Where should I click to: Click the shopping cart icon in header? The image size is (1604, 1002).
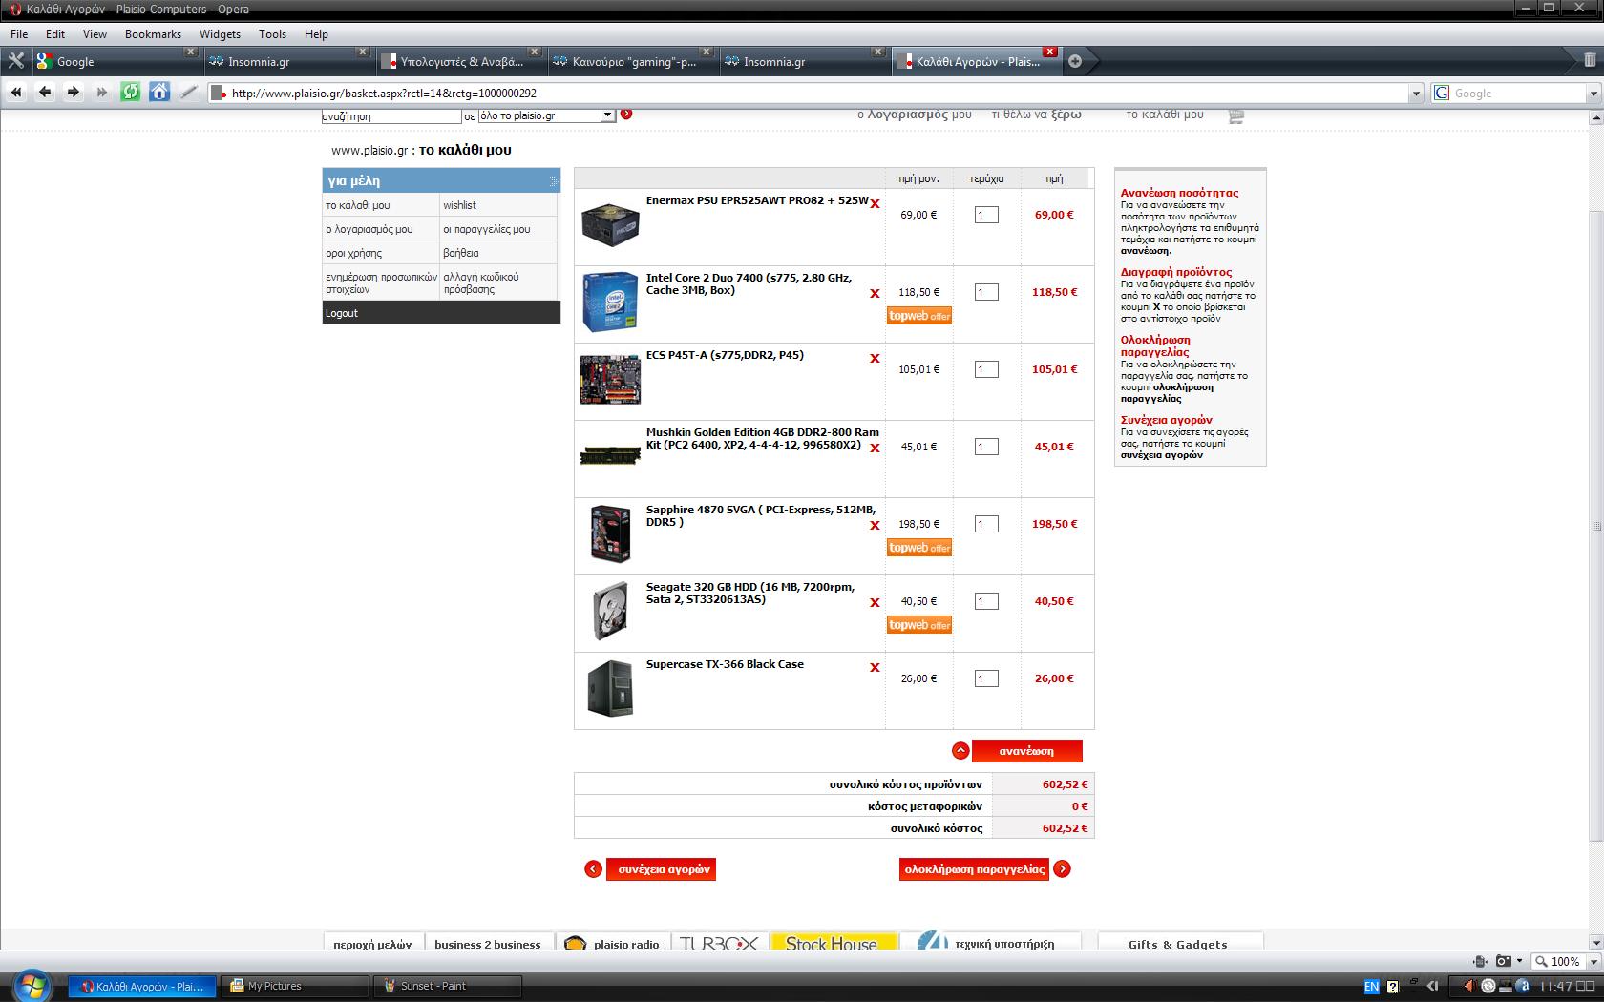(x=1236, y=115)
